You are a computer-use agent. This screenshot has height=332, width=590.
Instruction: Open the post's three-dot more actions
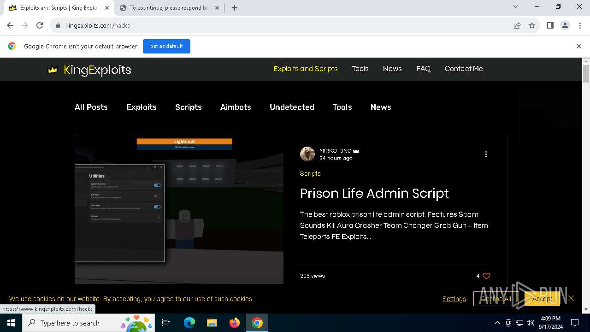coord(486,154)
